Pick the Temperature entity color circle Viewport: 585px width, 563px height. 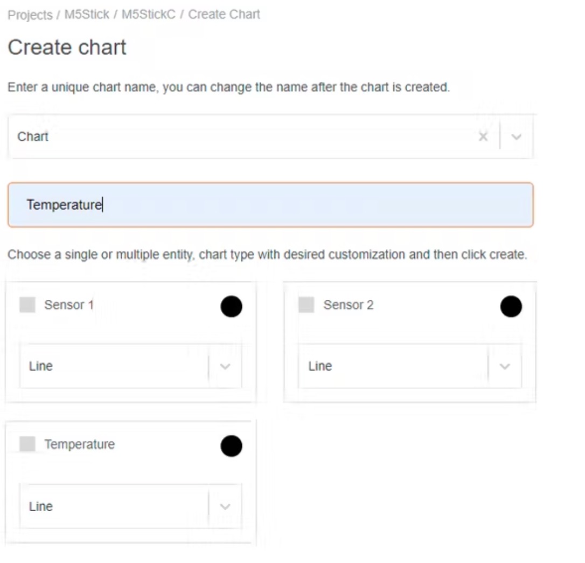pos(231,446)
